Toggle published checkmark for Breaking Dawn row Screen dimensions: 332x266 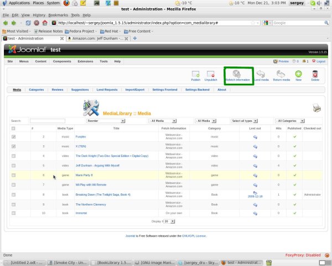coord(294,195)
